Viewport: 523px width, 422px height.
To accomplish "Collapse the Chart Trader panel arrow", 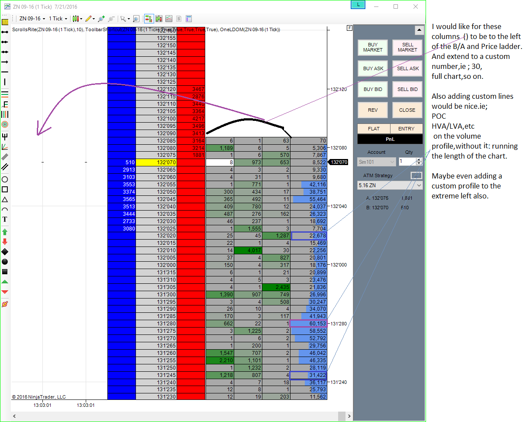I will [419, 30].
